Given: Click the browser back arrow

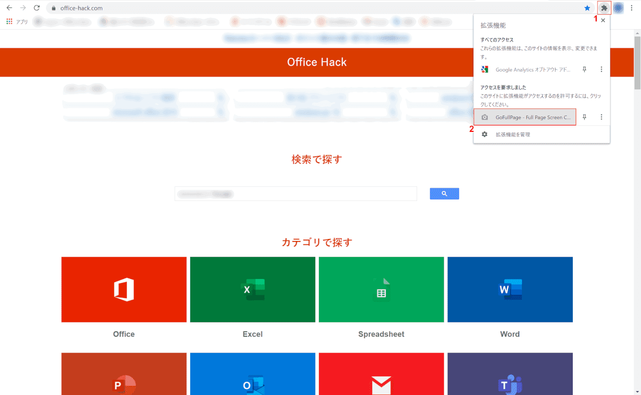Looking at the screenshot, I should [9, 8].
